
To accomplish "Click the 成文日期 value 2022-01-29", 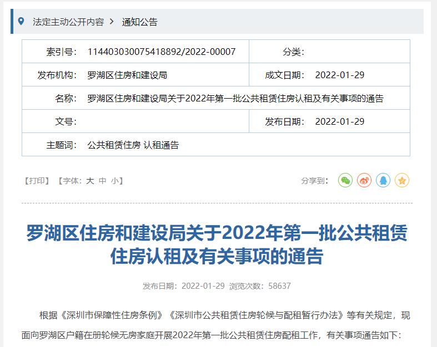I will 339,75.
